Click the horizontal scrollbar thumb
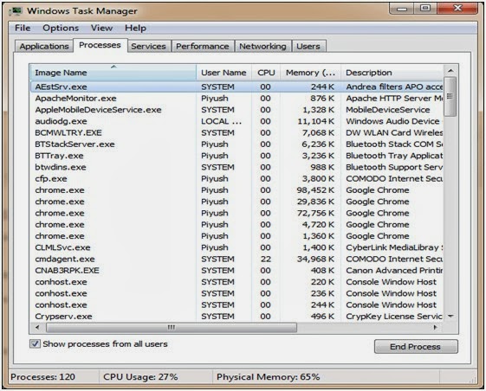 (172, 327)
